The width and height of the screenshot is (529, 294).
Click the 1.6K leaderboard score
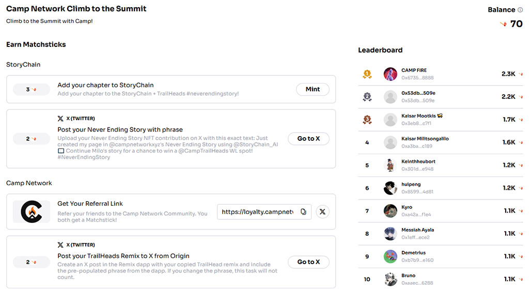click(509, 142)
